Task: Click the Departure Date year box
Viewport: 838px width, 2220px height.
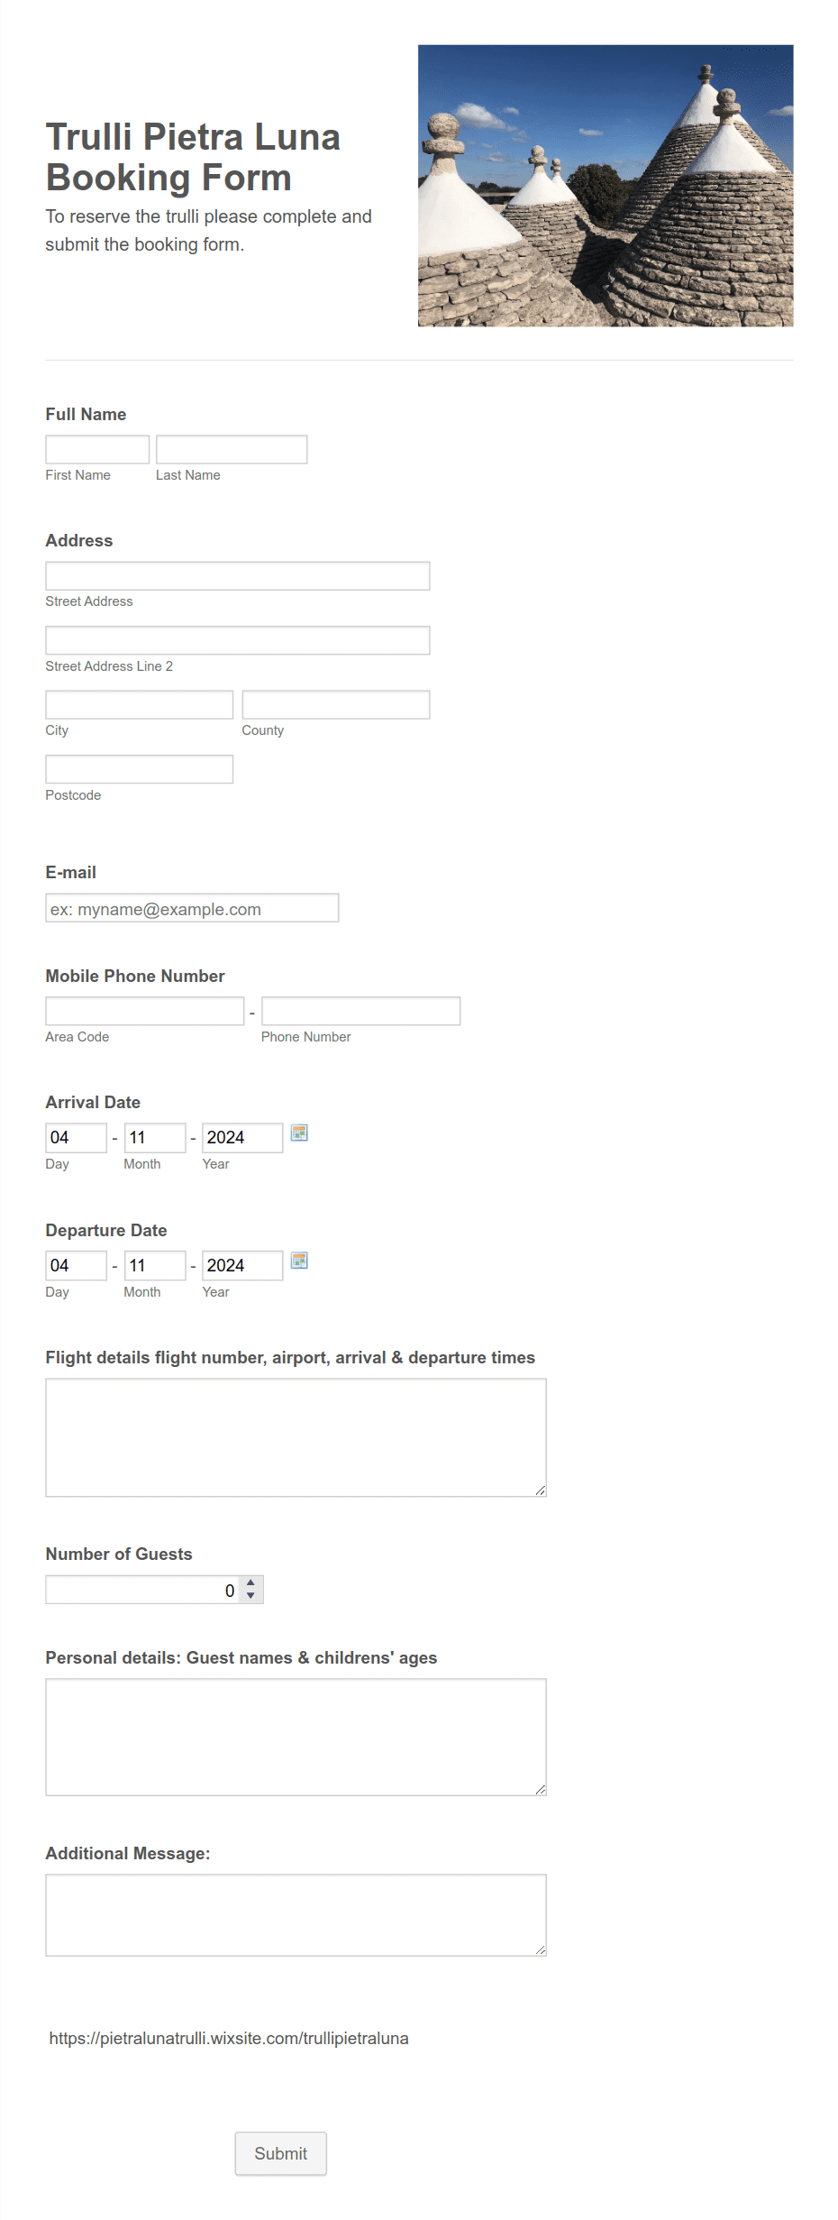Action: [x=242, y=1266]
